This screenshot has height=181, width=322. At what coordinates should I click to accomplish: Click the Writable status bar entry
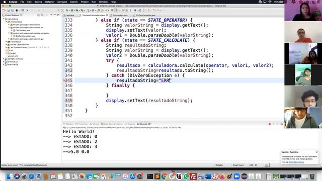[219, 165]
